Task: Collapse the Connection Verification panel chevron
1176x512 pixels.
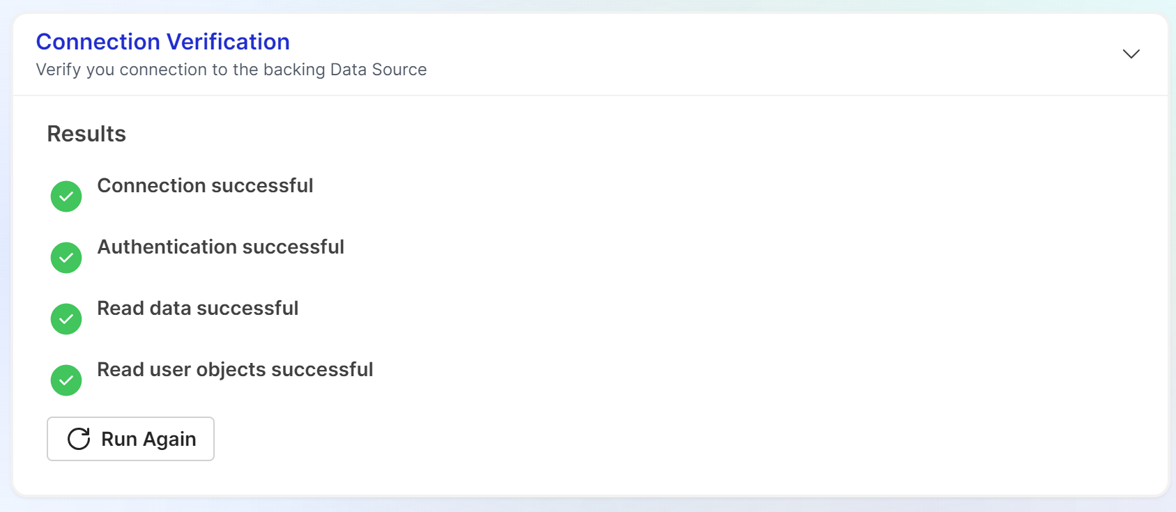Action: click(x=1131, y=54)
